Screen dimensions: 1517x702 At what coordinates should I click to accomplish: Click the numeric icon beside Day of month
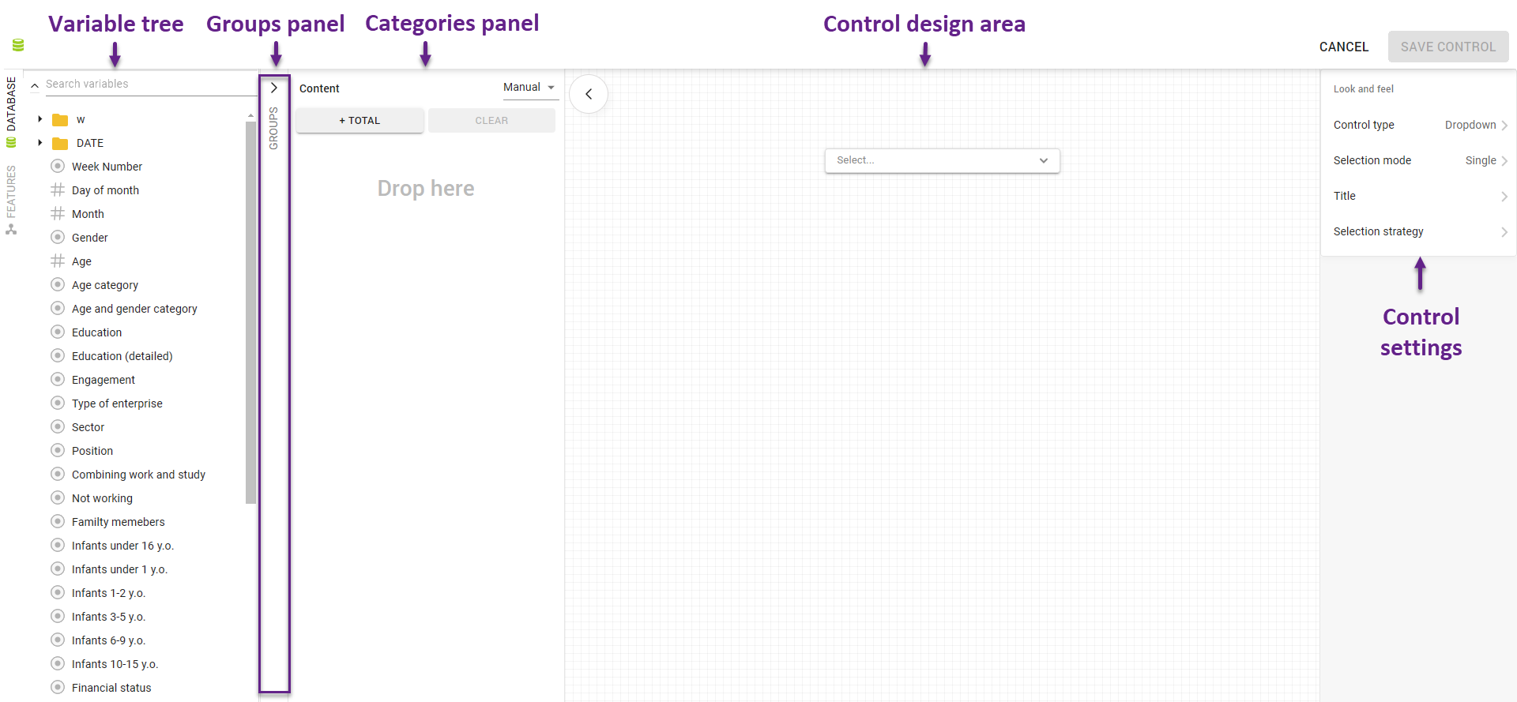[x=57, y=190]
